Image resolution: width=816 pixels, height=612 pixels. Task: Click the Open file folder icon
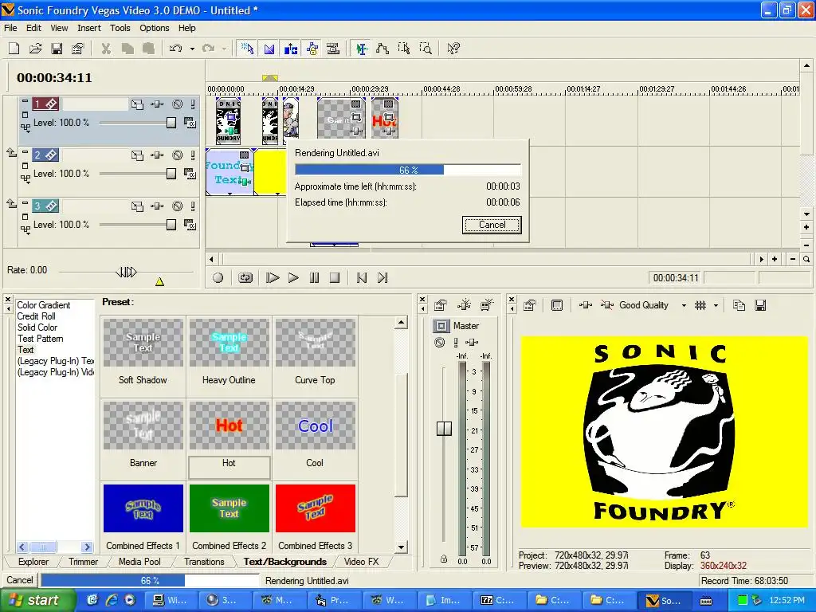tap(35, 49)
